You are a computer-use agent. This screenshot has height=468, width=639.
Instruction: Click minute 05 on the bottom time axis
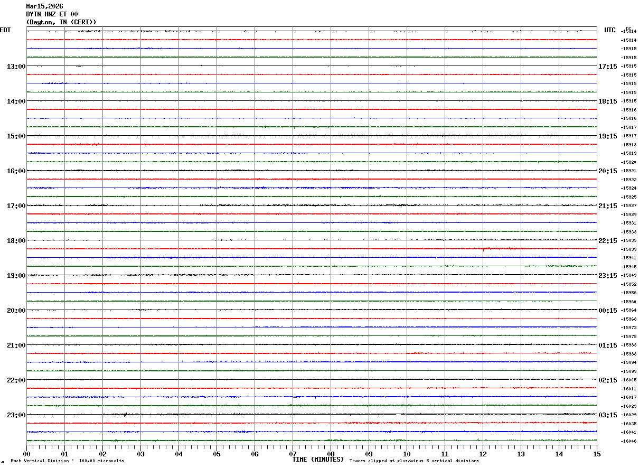point(217,454)
